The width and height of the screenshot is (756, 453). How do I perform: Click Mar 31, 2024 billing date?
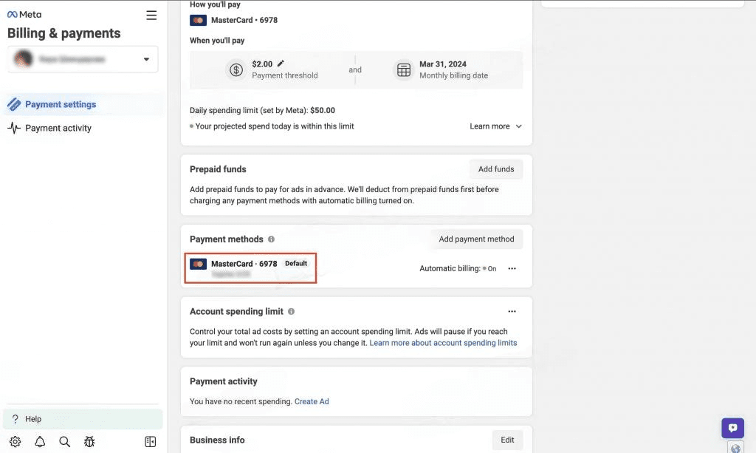click(x=443, y=64)
